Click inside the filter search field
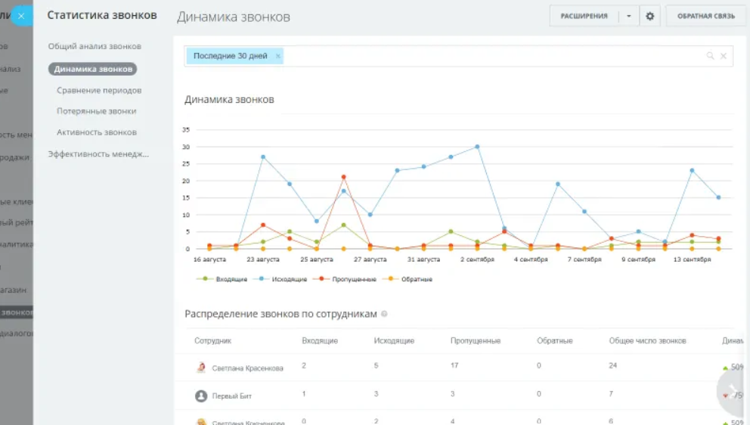The height and width of the screenshot is (425, 750). [x=491, y=56]
